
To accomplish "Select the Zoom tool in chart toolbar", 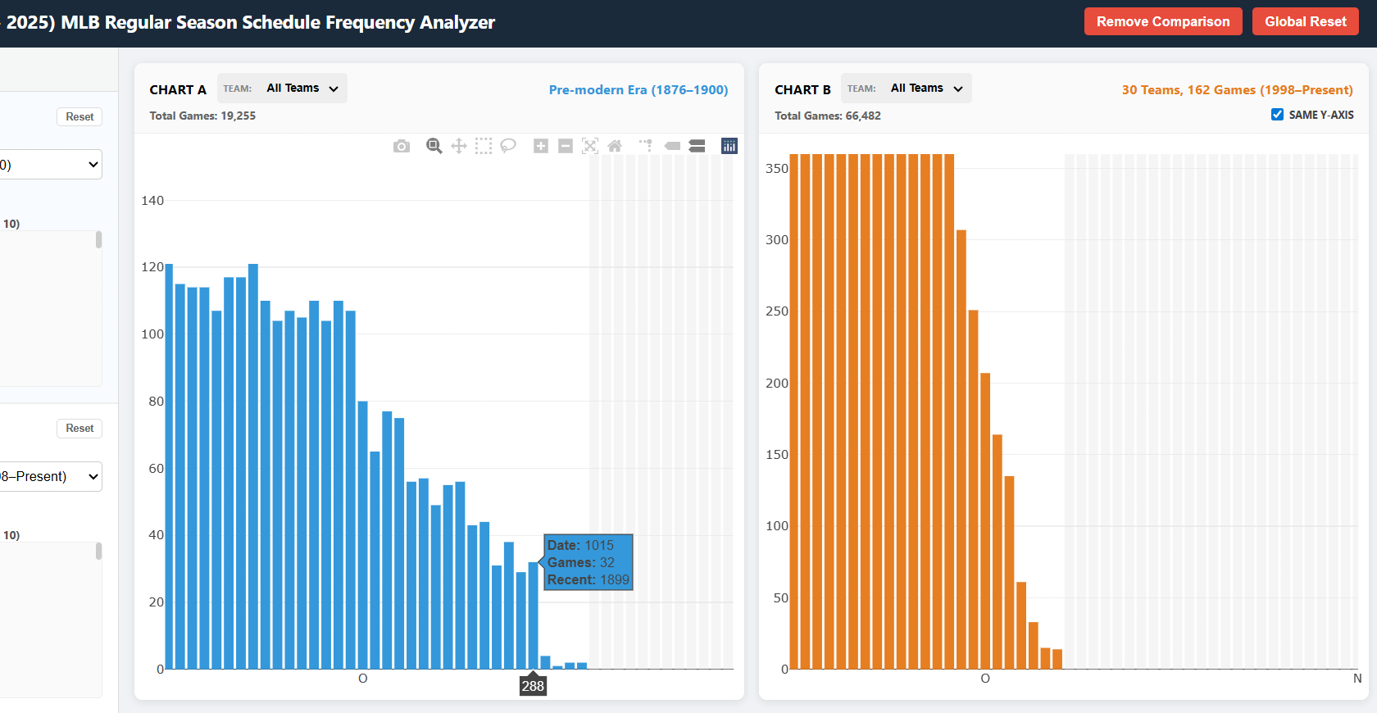I will 434,146.
